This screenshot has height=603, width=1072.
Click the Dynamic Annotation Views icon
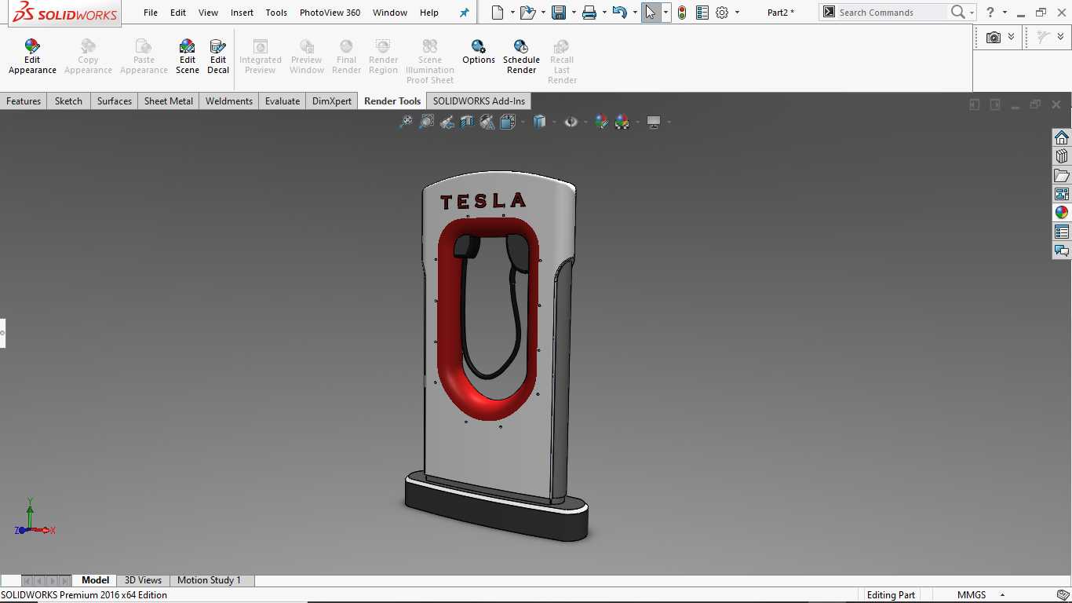coord(487,122)
